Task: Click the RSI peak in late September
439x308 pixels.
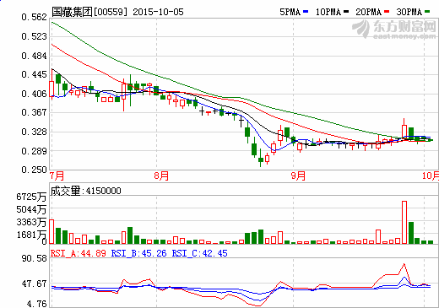Action: 404,264
